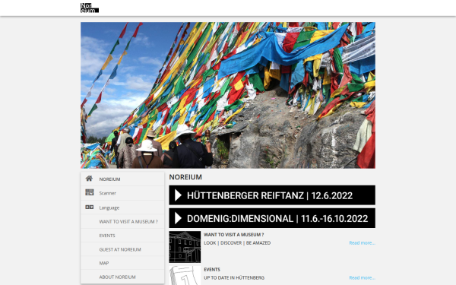This screenshot has width=456, height=285.
Task: Open the calendar sketch thumbnail for Events
Action: pyautogui.click(x=185, y=275)
